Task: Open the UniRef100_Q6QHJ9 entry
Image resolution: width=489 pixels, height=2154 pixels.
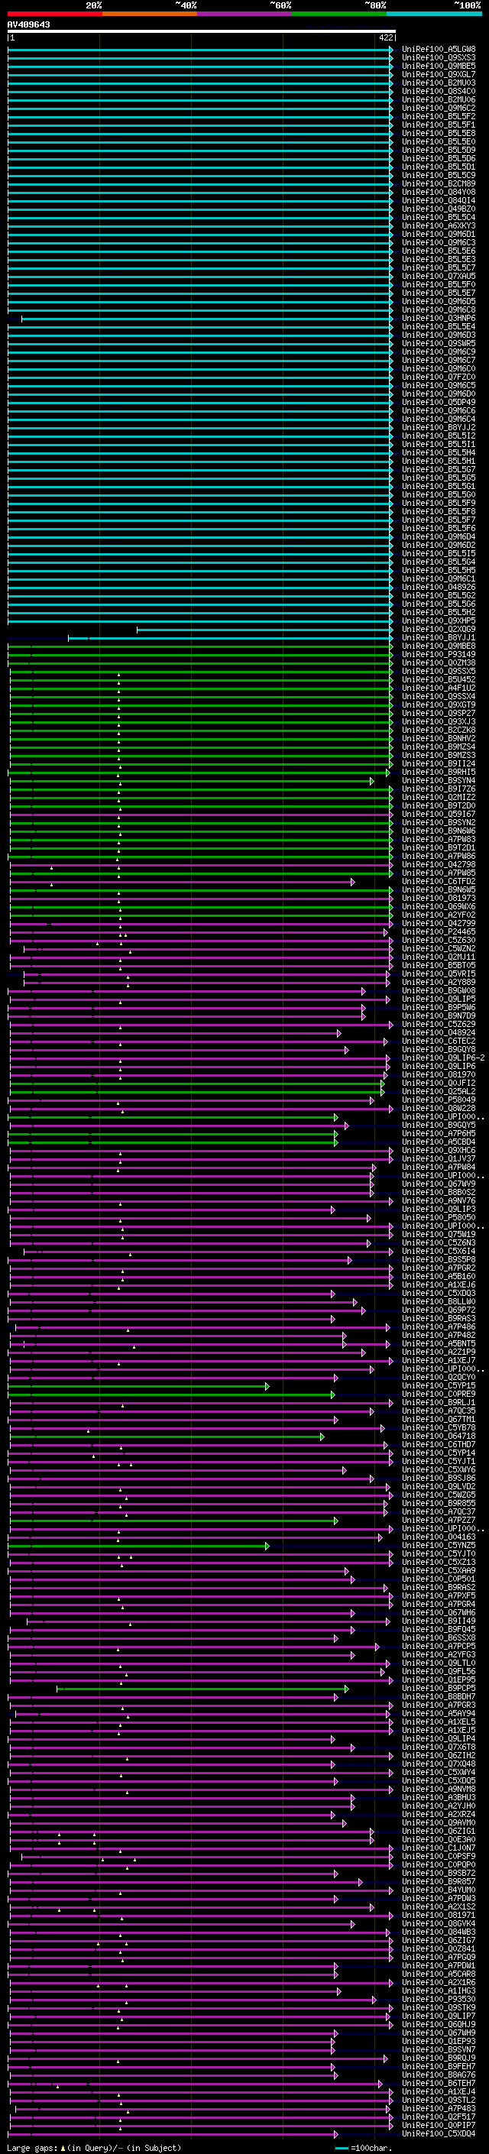Action: [x=439, y=2024]
